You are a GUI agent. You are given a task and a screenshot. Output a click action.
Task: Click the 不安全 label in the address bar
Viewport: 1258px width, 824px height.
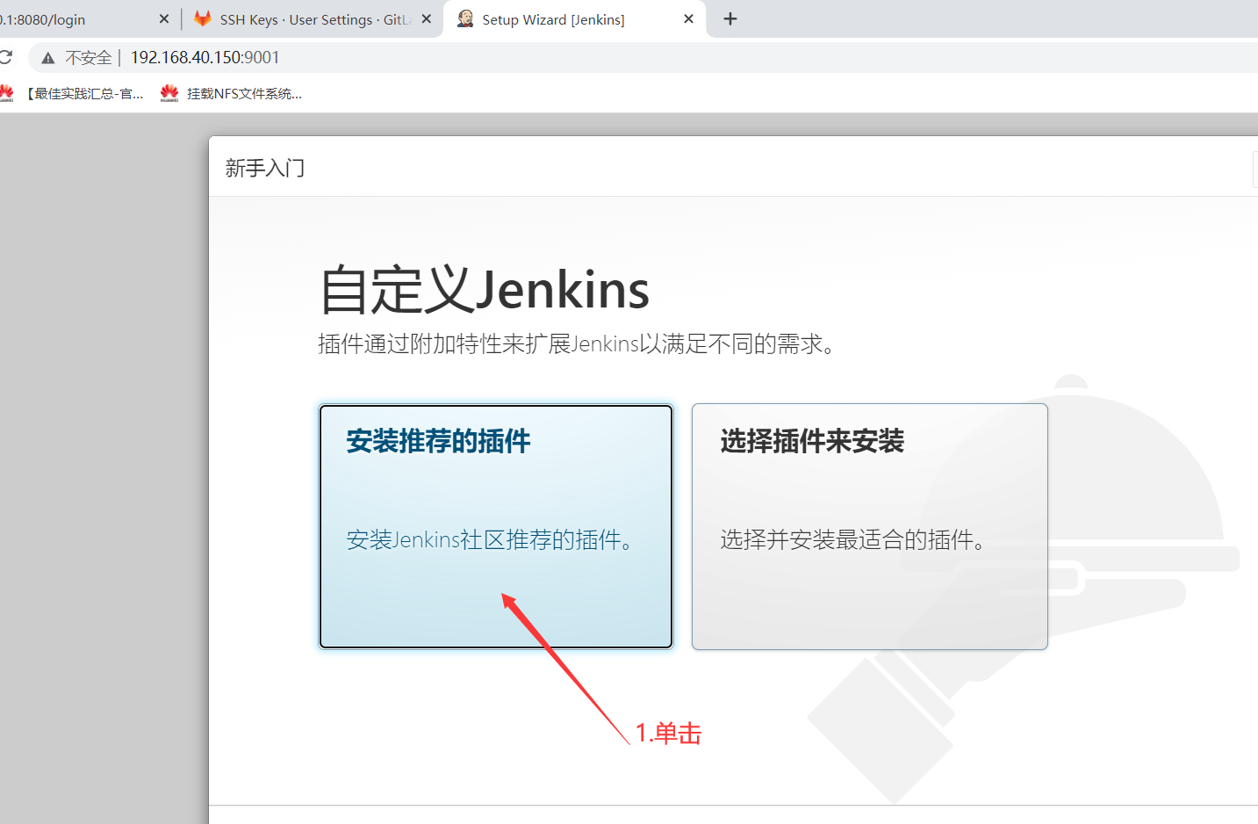coord(89,58)
